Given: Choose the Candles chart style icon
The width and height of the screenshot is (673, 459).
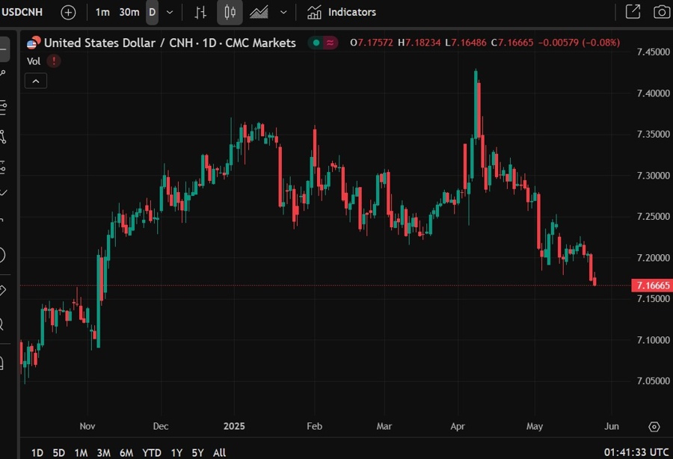Looking at the screenshot, I should [x=230, y=12].
